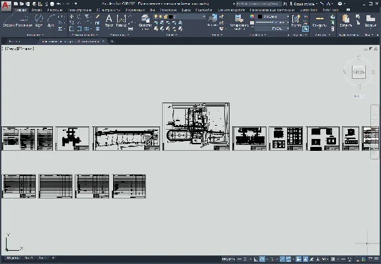Click the New drawing quick access icon

(16, 4)
